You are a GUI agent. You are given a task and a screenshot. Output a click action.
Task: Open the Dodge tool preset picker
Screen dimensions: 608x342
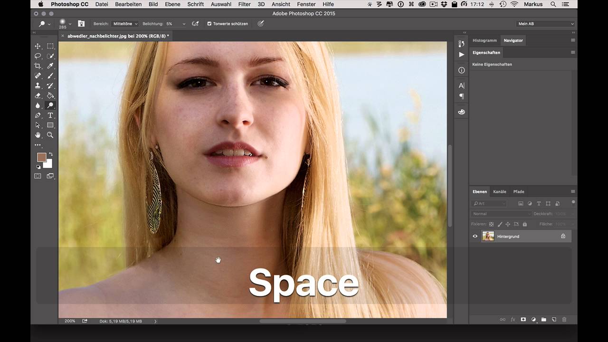(45, 24)
